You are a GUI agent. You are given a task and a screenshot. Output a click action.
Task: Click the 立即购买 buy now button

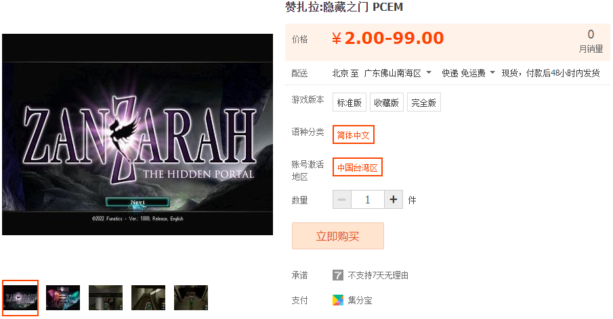338,236
